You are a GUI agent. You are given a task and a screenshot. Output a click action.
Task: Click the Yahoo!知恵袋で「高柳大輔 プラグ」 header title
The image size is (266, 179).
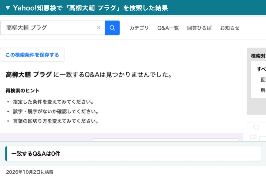(x=90, y=8)
